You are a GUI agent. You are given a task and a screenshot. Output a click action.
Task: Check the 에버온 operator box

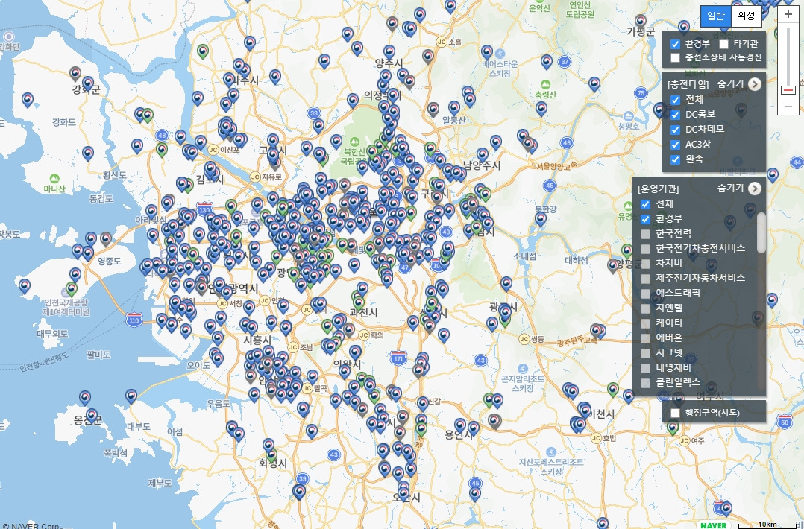(646, 338)
